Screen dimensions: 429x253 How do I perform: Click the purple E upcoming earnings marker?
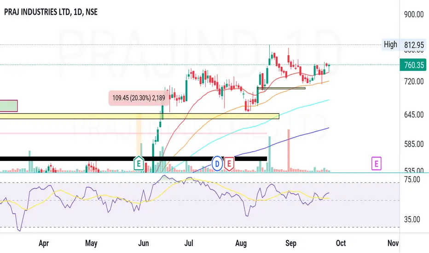376,164
